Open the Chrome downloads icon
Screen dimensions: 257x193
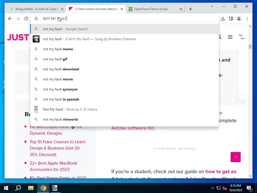[x=223, y=19]
